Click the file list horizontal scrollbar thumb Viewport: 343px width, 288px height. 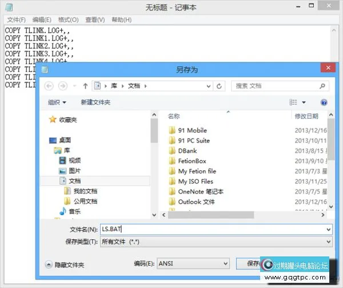point(211,215)
